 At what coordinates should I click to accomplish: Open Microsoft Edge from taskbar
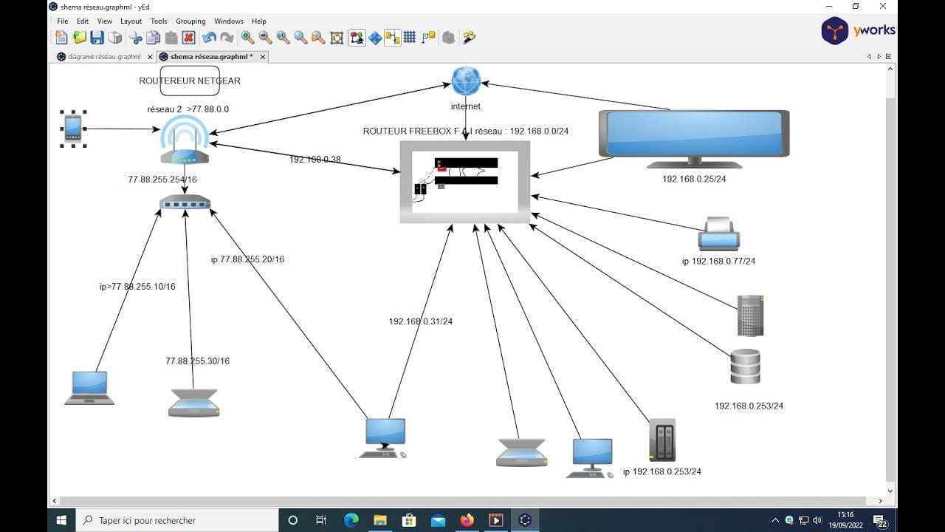[351, 520]
